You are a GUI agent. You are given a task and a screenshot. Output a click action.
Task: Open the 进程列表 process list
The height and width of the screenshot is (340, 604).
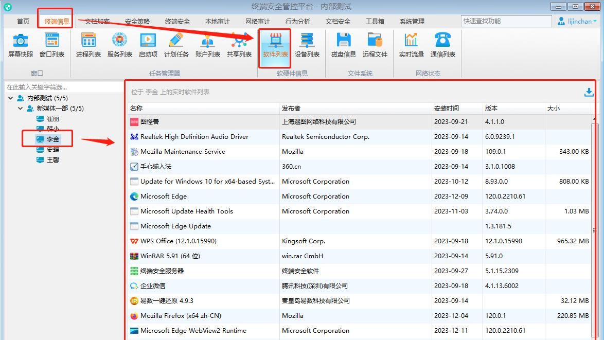pos(88,45)
